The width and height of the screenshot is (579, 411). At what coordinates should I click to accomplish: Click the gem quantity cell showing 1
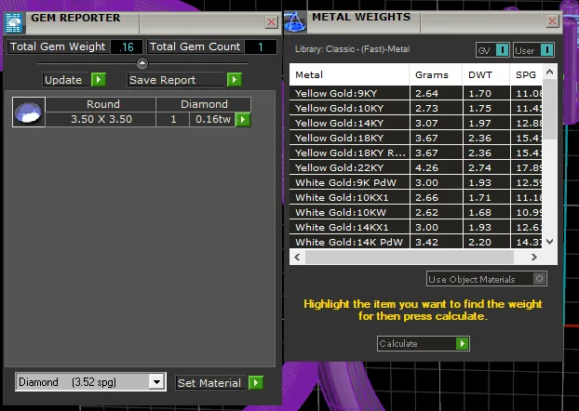[x=173, y=120]
